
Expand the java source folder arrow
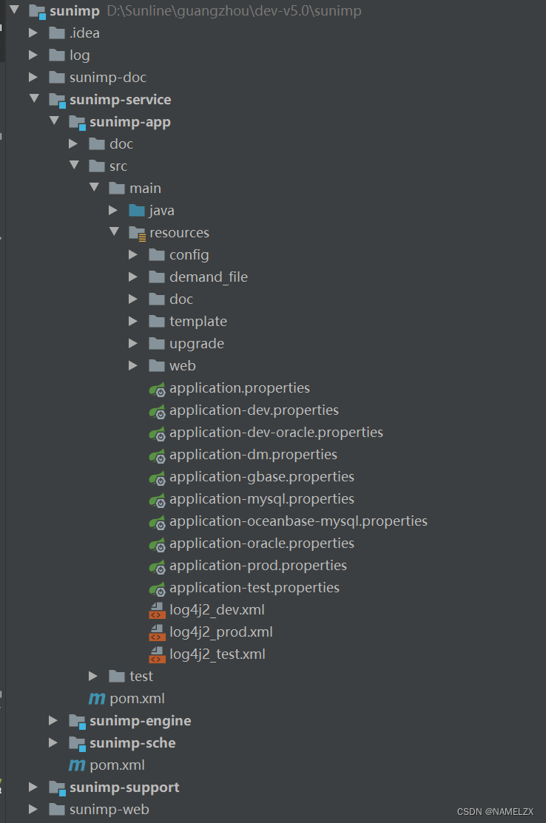113,211
